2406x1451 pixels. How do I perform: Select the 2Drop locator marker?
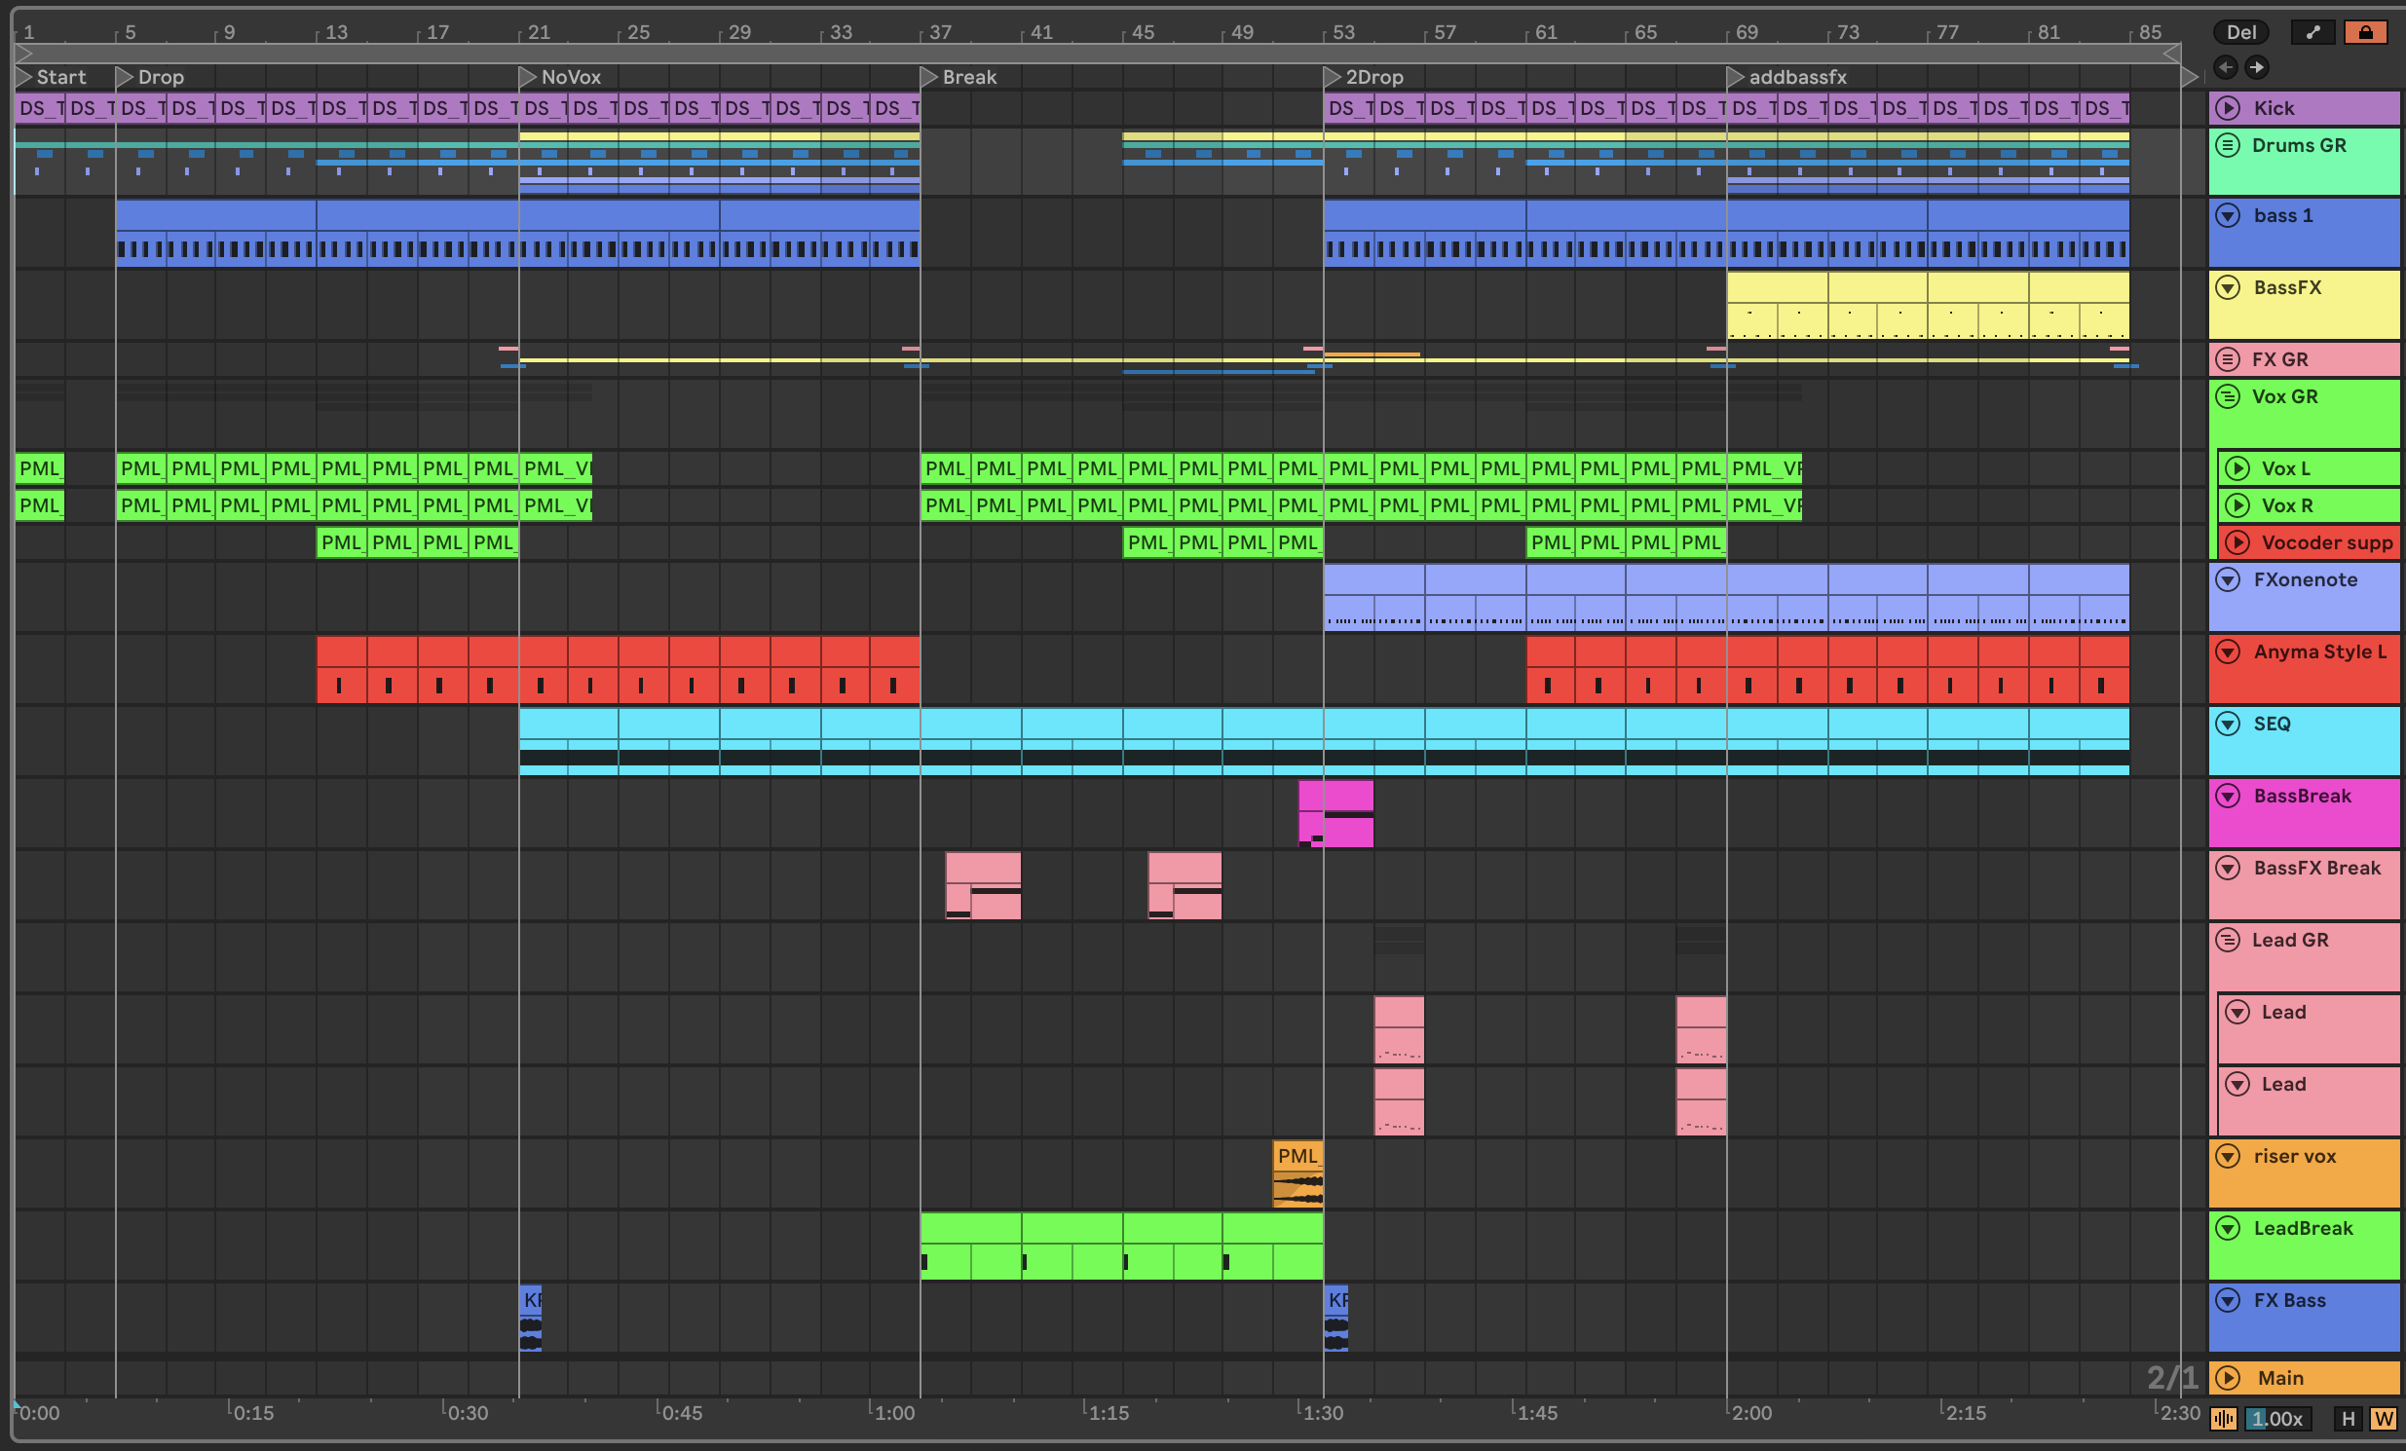[1332, 77]
